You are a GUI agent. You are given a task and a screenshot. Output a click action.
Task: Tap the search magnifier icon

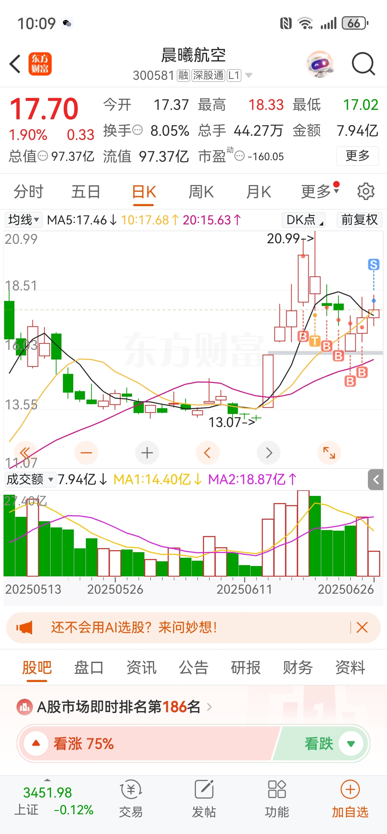click(x=363, y=64)
